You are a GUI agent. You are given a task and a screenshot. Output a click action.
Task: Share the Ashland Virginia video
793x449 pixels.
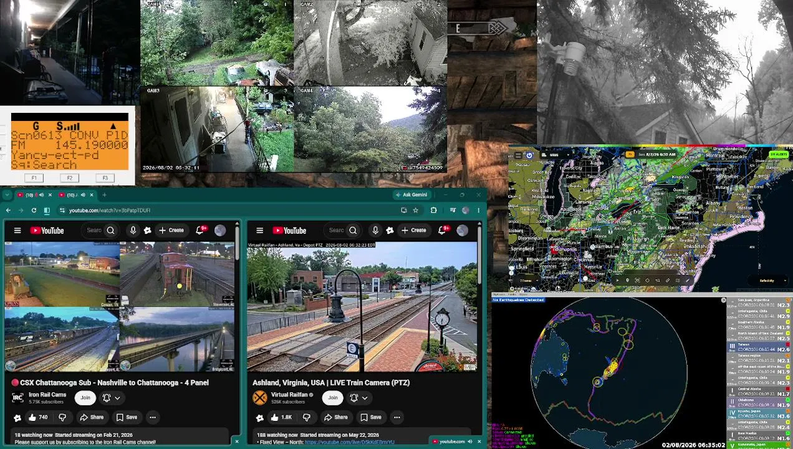click(336, 417)
